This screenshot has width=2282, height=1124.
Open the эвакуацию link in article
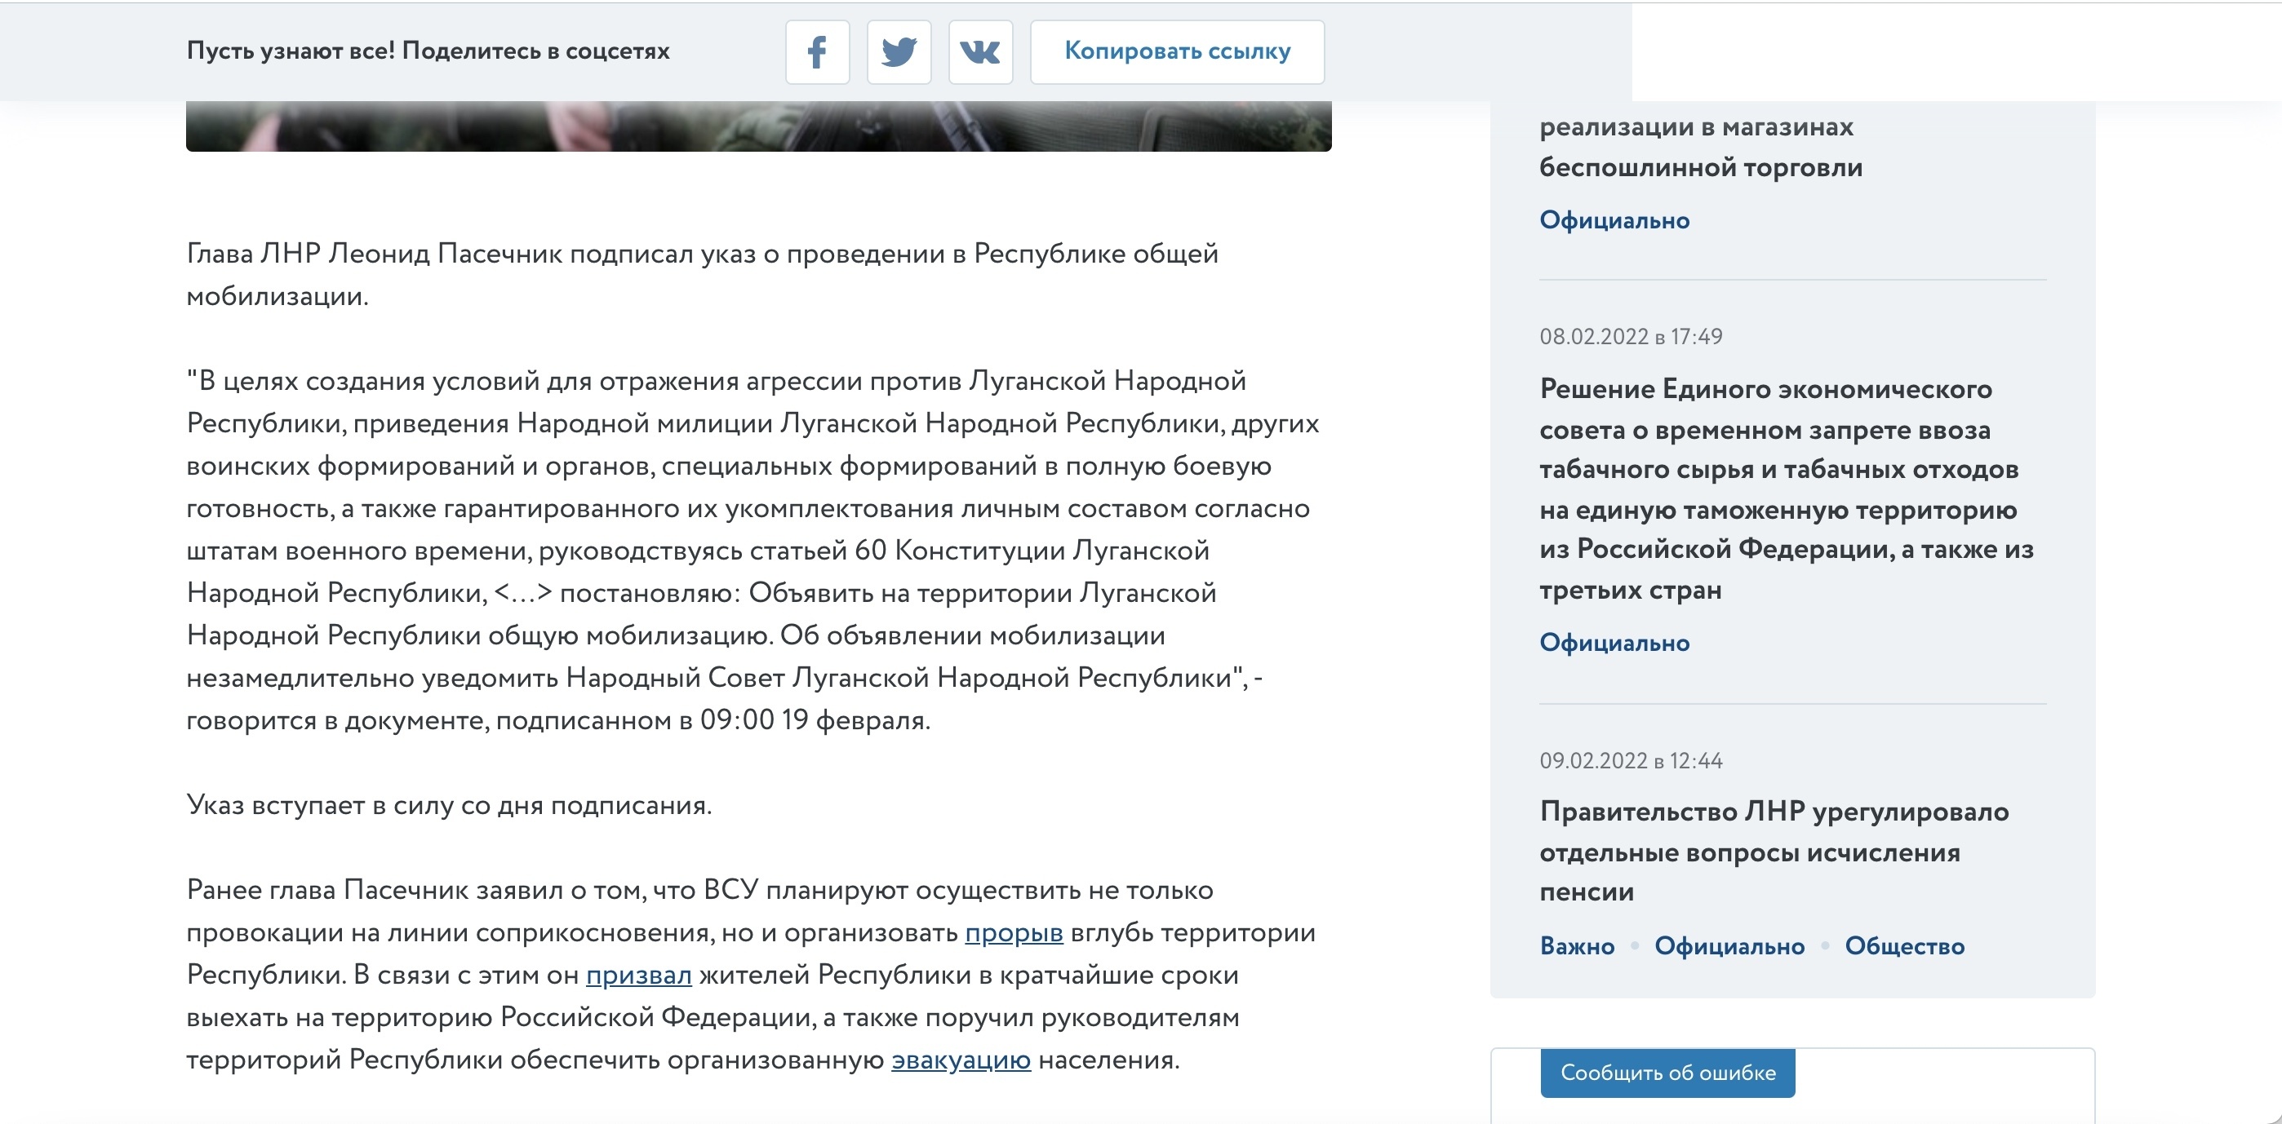[x=961, y=1060]
